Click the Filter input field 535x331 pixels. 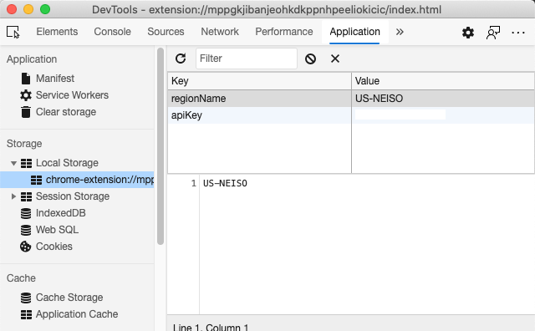(x=247, y=59)
